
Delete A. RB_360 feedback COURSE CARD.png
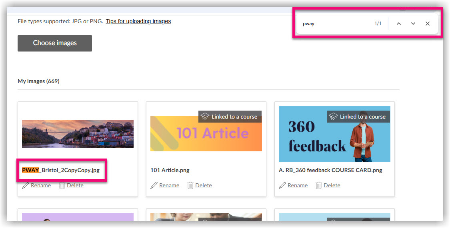[332, 185]
